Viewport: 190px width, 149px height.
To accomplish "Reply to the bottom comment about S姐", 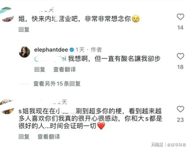I will pyautogui.click(x=24, y=137).
